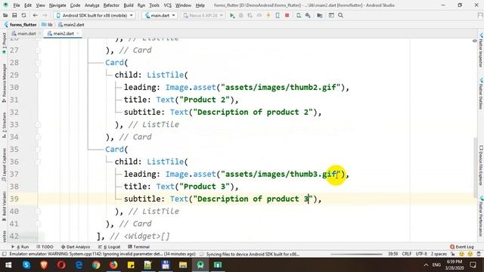Click the 2 spaces indent setting
Image resolution: width=484 pixels, height=272 pixels.
point(439,254)
